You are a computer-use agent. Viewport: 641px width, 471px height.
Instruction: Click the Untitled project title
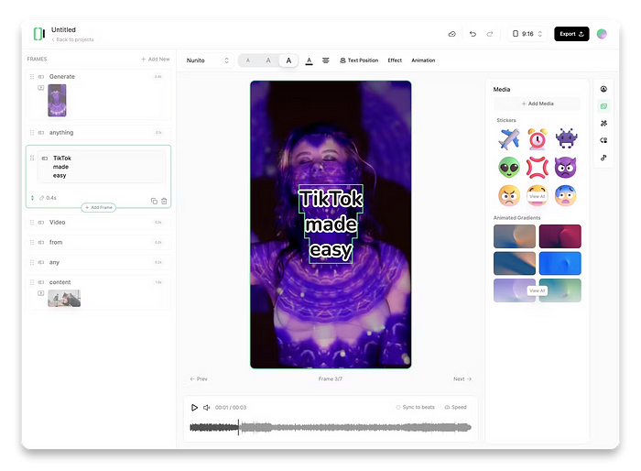point(63,30)
